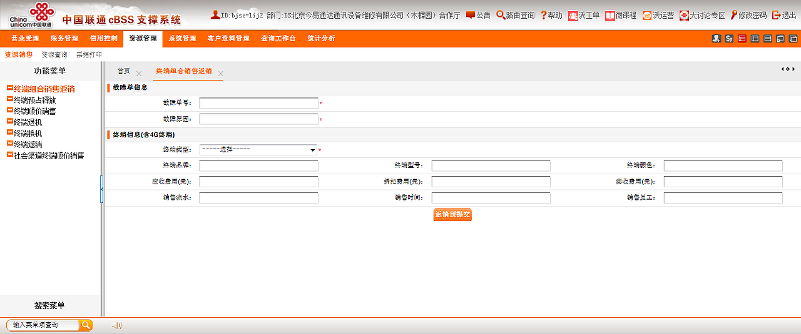
Task: Focus the 终端品牌 input field
Action: (x=258, y=165)
